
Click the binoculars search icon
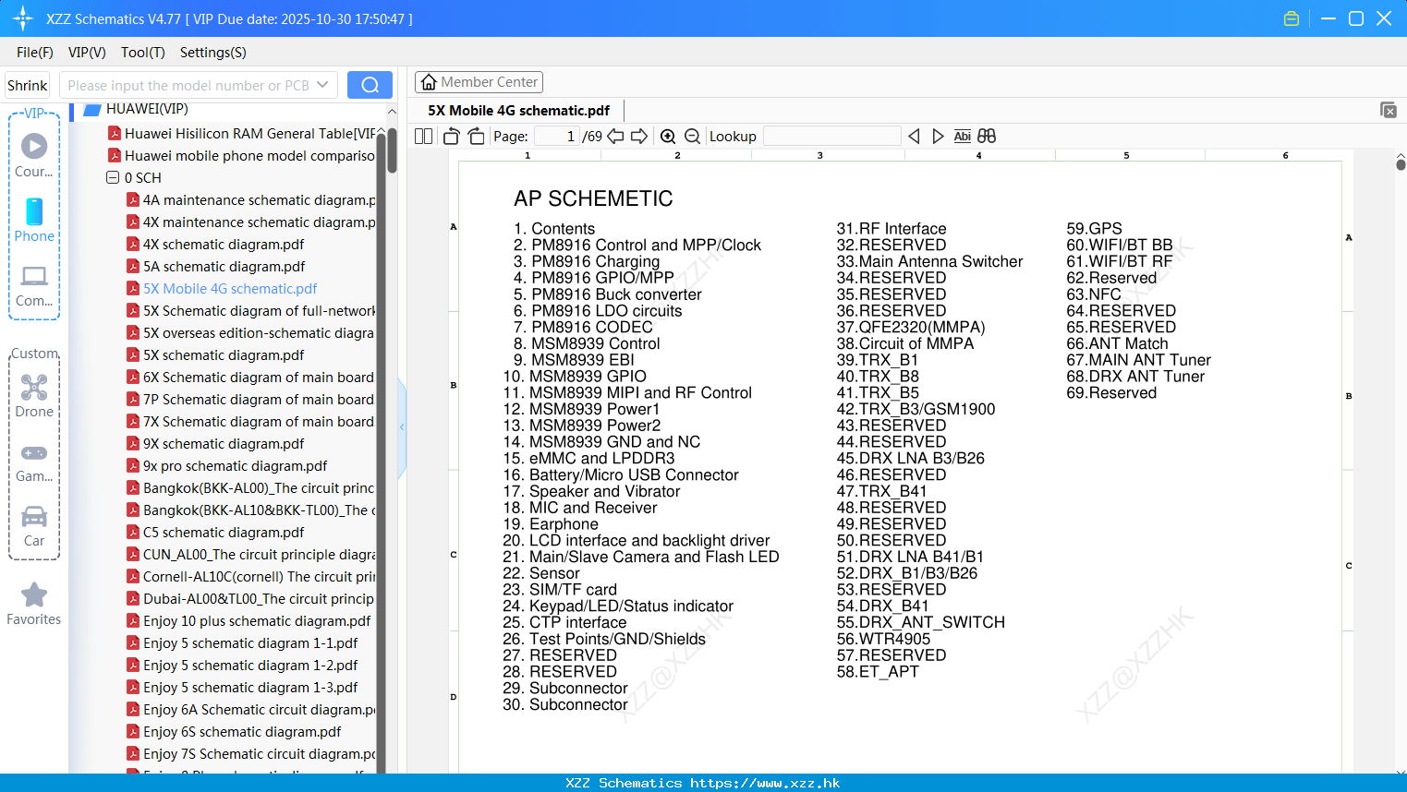(987, 137)
